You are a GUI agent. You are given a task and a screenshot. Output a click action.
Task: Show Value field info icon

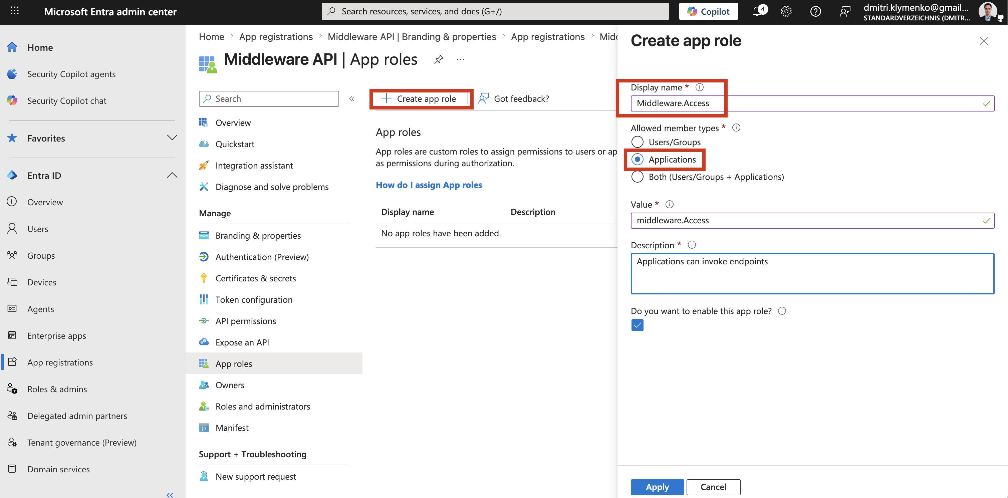point(670,204)
